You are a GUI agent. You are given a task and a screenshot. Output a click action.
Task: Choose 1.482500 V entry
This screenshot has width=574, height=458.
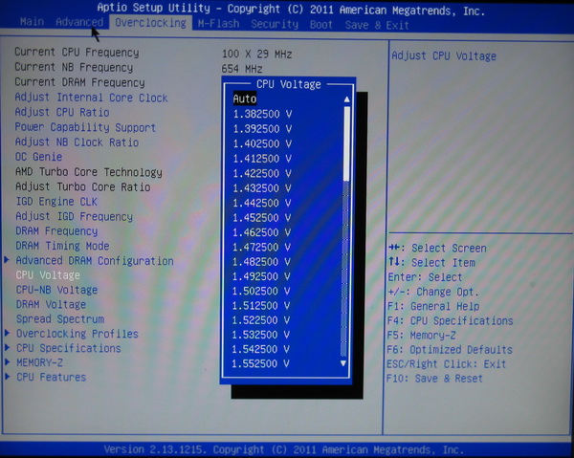(262, 262)
